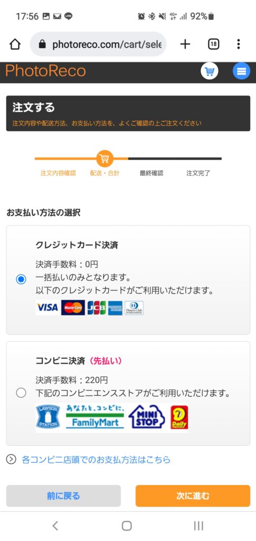The image size is (256, 541).
Task: Show the open tabs counter 18
Action: (x=214, y=44)
